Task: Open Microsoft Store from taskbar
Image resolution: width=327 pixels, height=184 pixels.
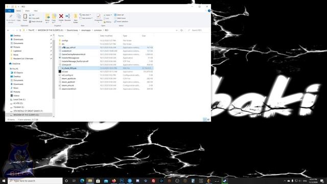Action: click(x=98, y=180)
